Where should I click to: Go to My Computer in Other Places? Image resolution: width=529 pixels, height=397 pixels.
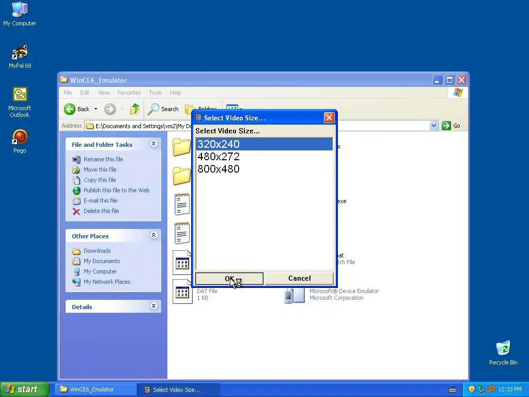pos(100,271)
